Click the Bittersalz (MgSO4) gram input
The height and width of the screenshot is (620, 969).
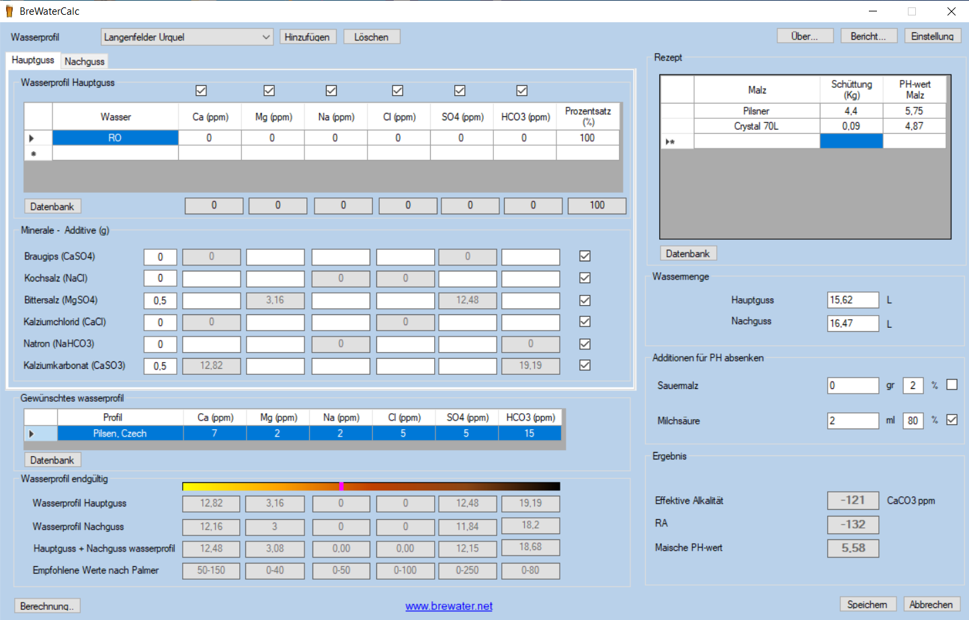pos(160,300)
